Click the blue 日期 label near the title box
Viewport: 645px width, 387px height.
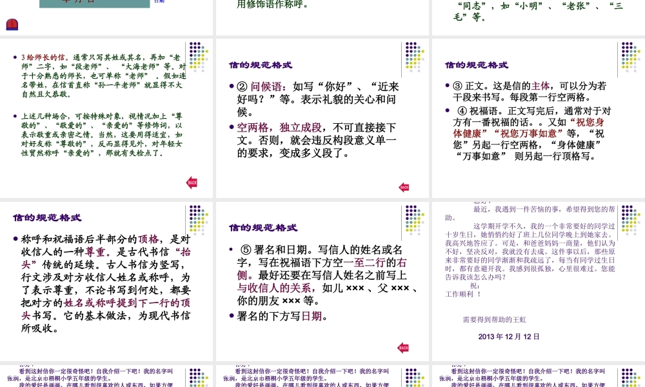click(x=159, y=3)
